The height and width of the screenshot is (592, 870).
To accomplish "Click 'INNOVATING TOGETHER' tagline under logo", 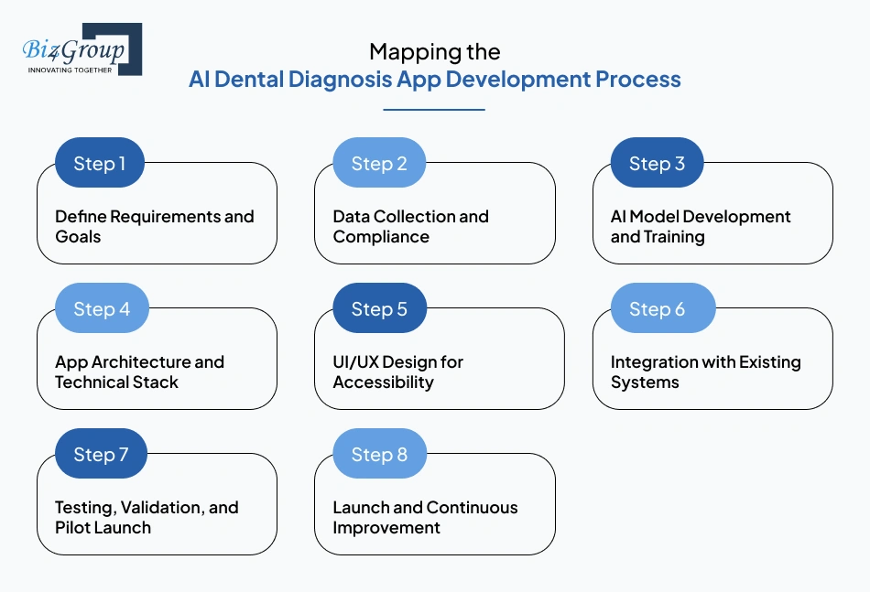I will [70, 70].
